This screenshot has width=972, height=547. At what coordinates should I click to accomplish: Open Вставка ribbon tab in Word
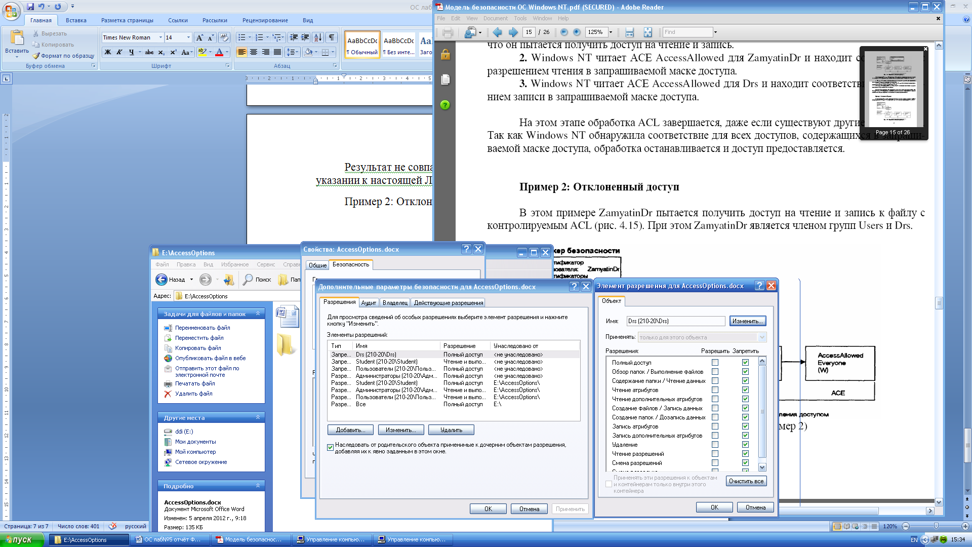[76, 20]
